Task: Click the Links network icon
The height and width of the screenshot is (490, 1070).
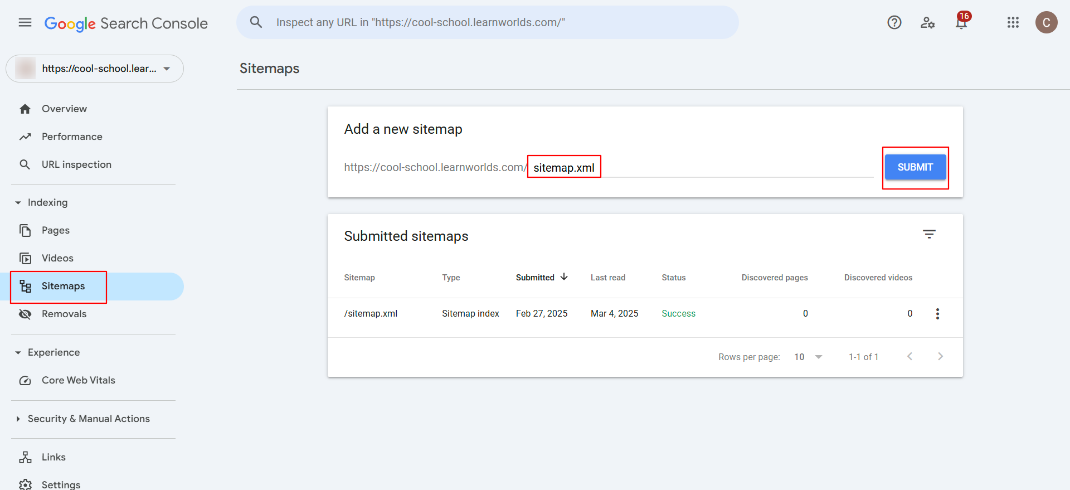Action: tap(25, 457)
